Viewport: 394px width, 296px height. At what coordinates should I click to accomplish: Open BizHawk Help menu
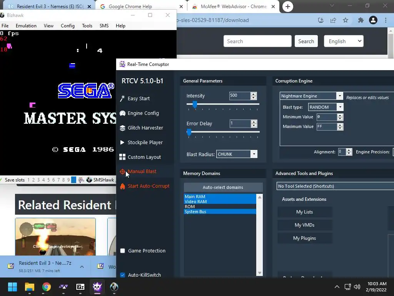(x=120, y=26)
